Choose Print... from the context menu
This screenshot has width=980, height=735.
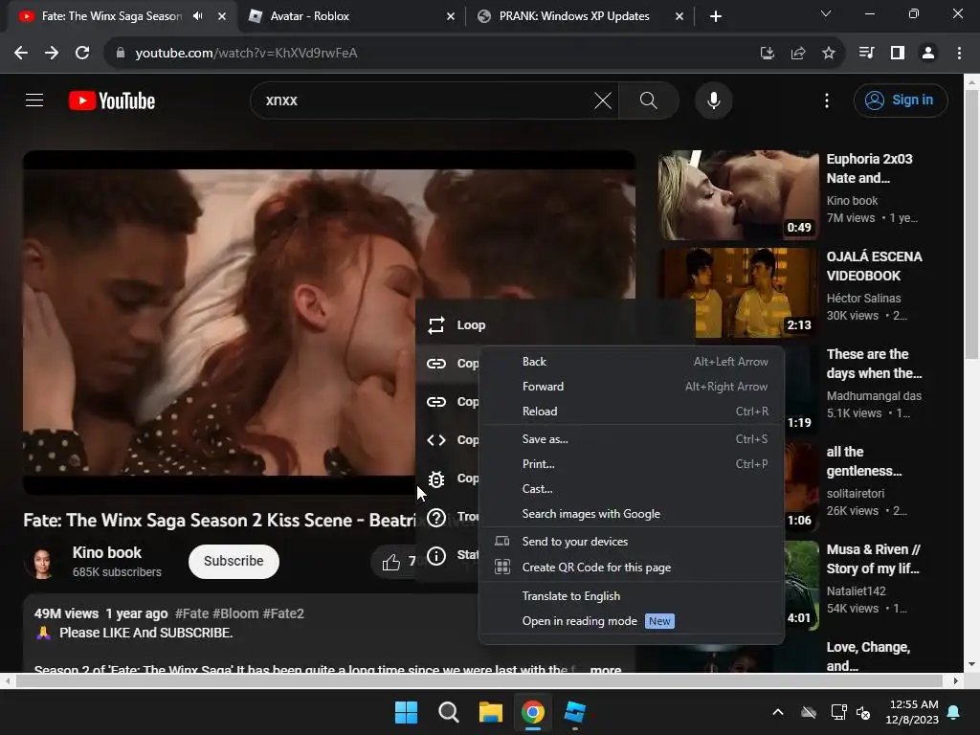[x=632, y=464]
